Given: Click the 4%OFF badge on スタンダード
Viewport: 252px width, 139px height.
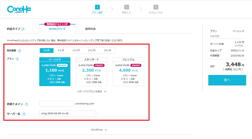Looking at the screenshot, I should [99, 66].
